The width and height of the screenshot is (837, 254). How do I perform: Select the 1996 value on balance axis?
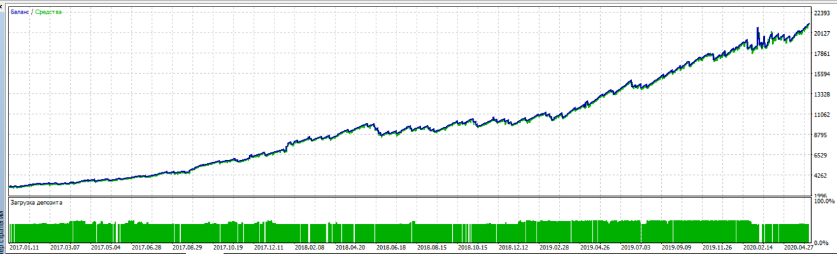821,196
